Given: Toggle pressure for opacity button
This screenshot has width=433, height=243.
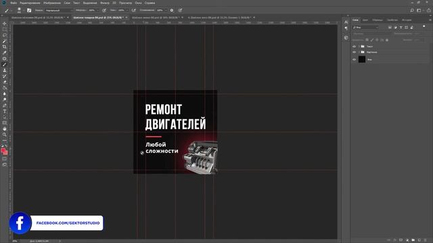Looking at the screenshot, I should pos(104,10).
